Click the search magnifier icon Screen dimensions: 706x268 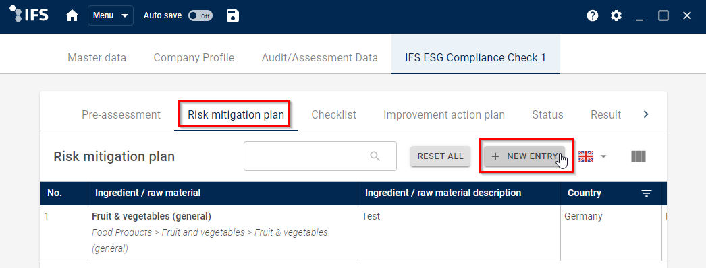375,156
